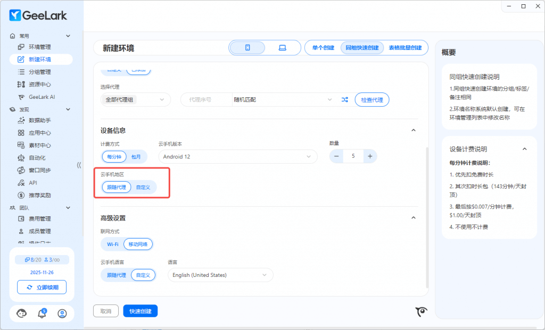
Task: Open the notification bell icon
Action: click(x=42, y=314)
